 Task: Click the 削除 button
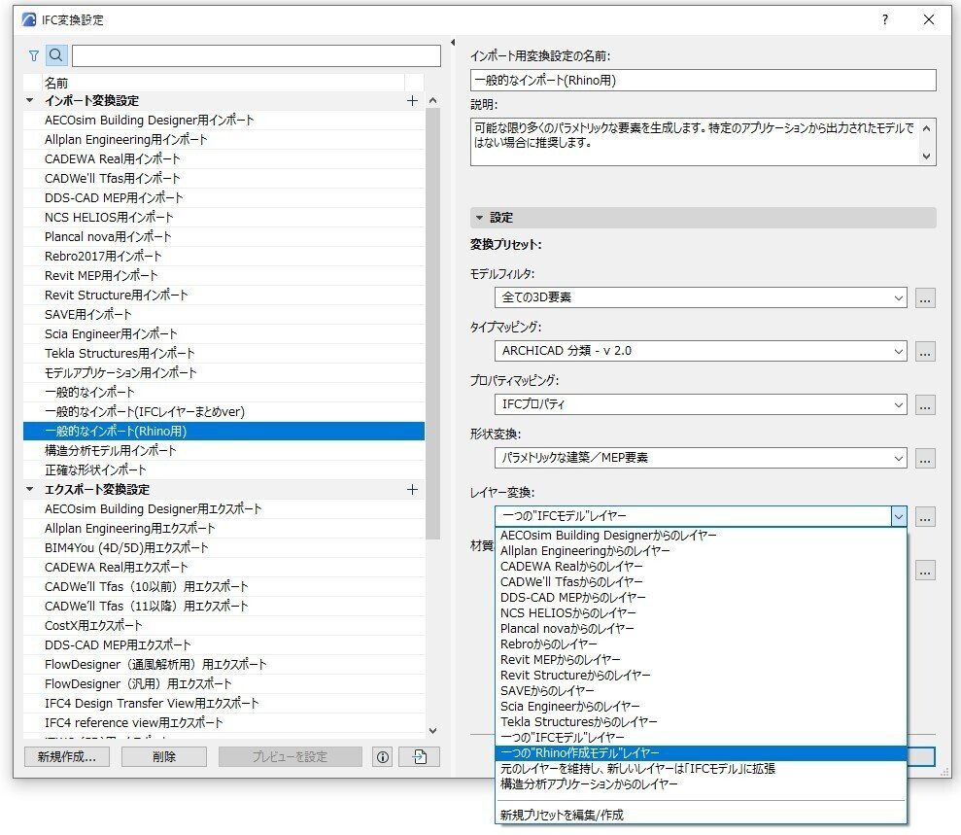click(x=164, y=757)
